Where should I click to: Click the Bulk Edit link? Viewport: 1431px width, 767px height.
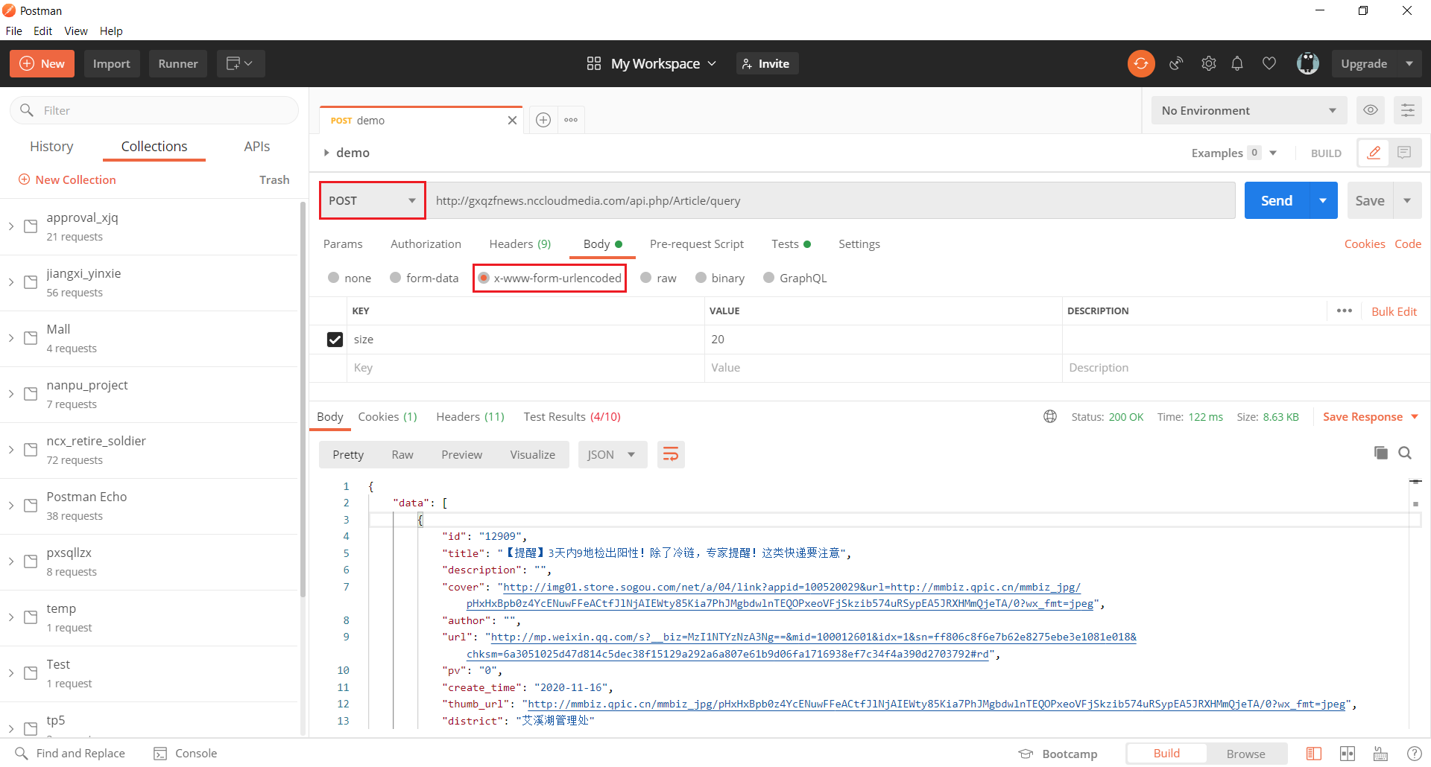tap(1394, 311)
